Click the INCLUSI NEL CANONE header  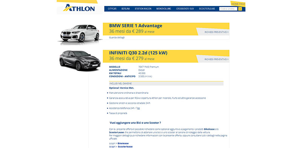pos(166,84)
